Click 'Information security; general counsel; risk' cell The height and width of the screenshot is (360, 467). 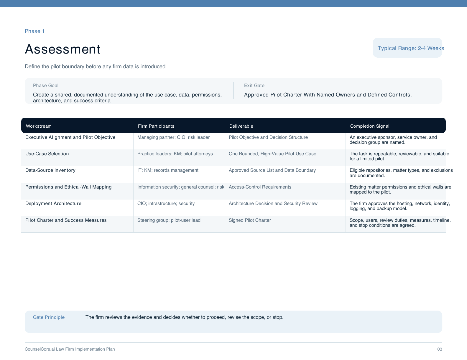tap(181, 187)
